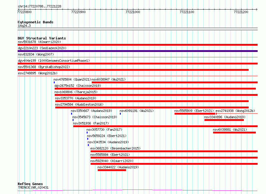Open variant nsv3353770 (Audano2019)

coord(76,98)
